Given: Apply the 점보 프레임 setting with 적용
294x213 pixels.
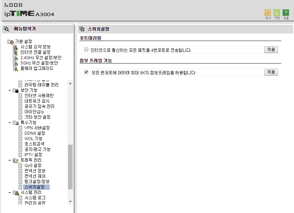Looking at the screenshot, I should 271,72.
